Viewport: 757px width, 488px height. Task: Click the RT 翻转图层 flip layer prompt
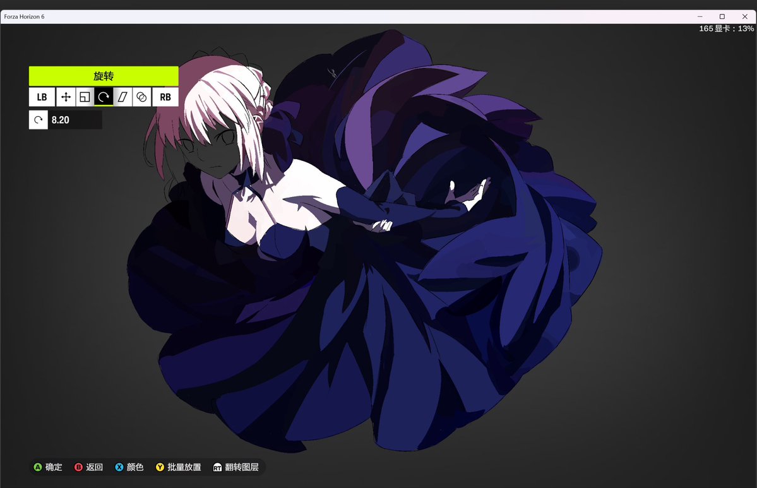point(235,467)
